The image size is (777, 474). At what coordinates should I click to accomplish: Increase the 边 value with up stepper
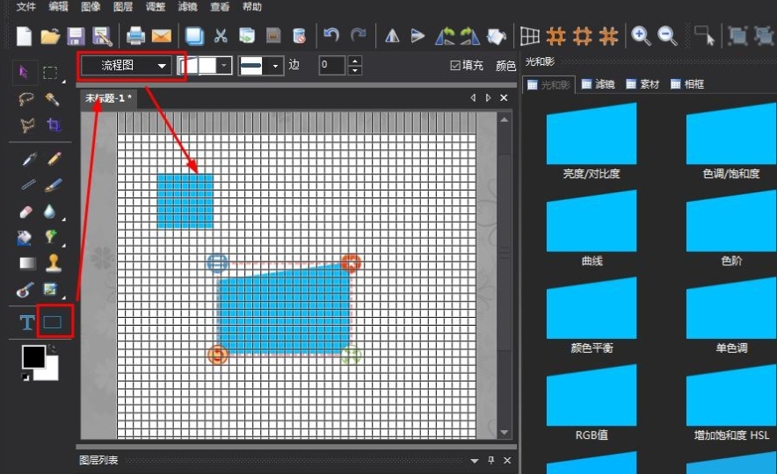355,61
